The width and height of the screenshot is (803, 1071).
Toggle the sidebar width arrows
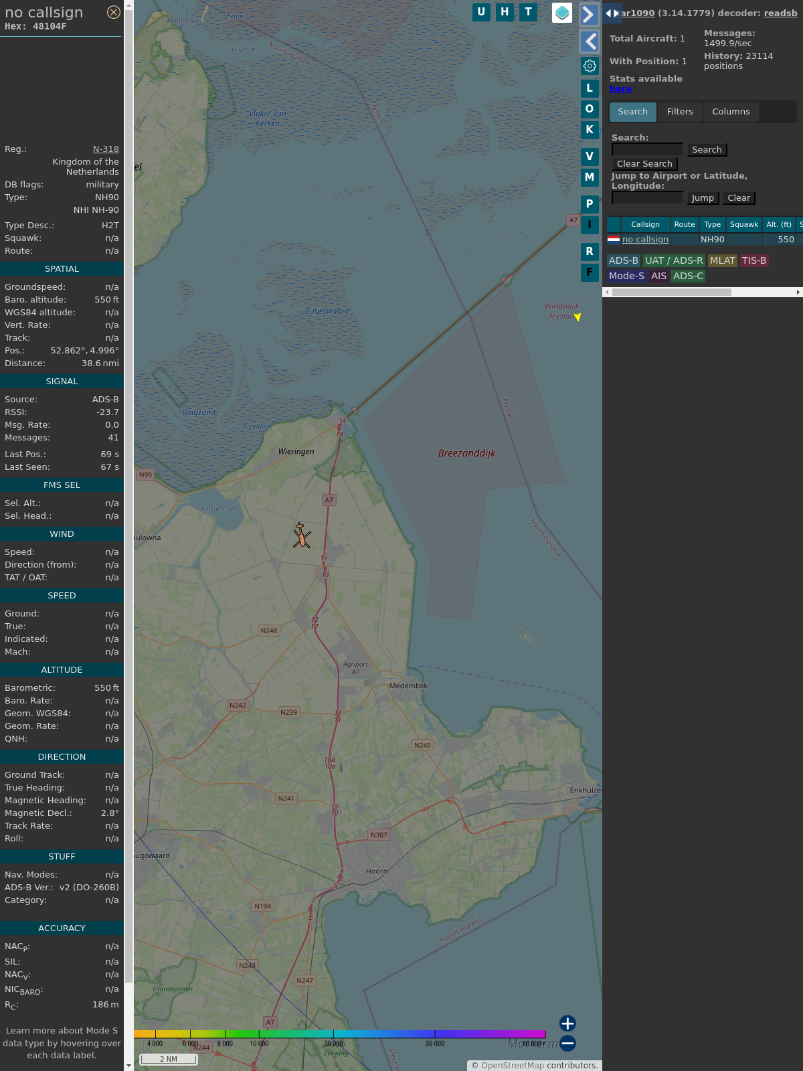612,13
